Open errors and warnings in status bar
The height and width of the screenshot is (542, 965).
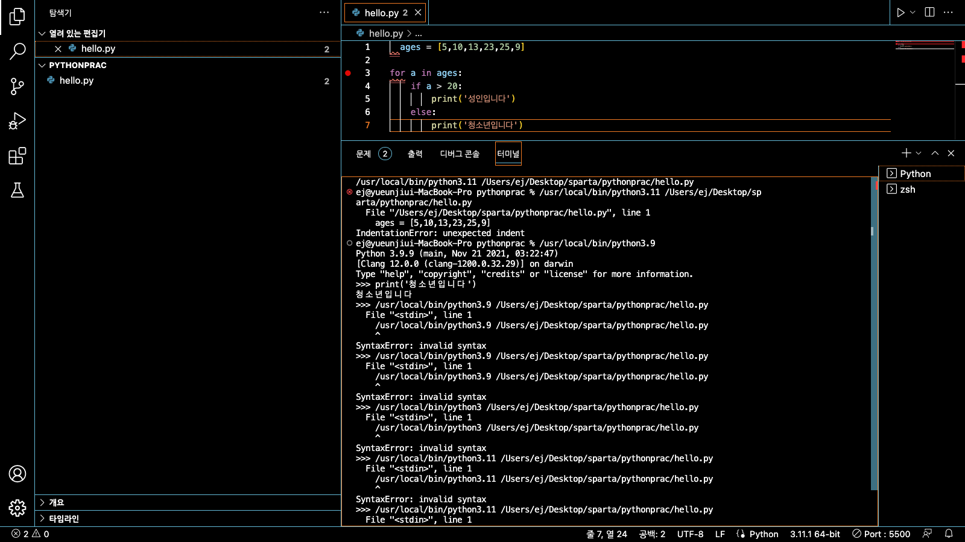tap(30, 534)
